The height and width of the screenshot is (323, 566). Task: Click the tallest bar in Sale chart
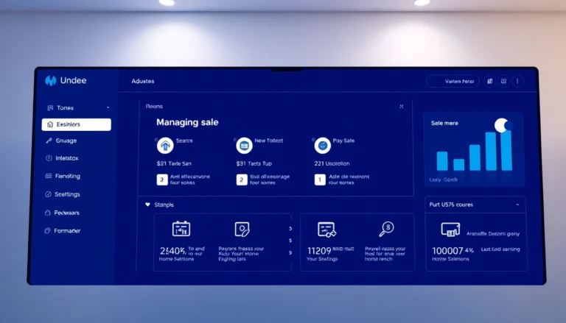[506, 149]
